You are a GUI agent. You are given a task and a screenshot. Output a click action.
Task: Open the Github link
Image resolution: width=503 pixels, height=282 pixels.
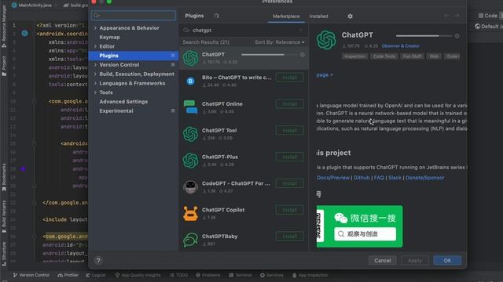point(362,178)
